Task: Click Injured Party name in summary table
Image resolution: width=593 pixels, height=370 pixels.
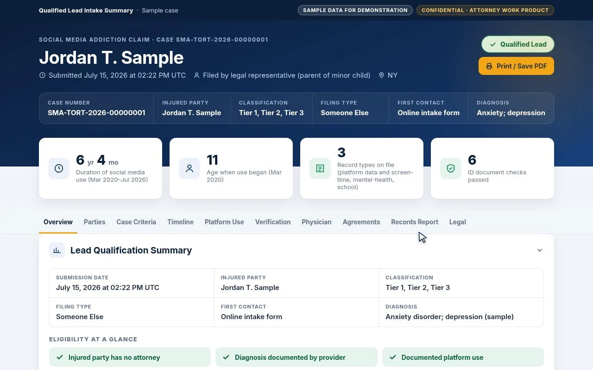Action: click(x=250, y=288)
